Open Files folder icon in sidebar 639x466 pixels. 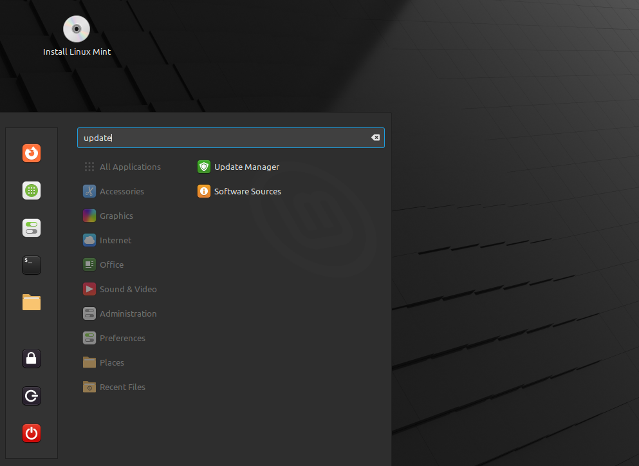click(x=32, y=303)
